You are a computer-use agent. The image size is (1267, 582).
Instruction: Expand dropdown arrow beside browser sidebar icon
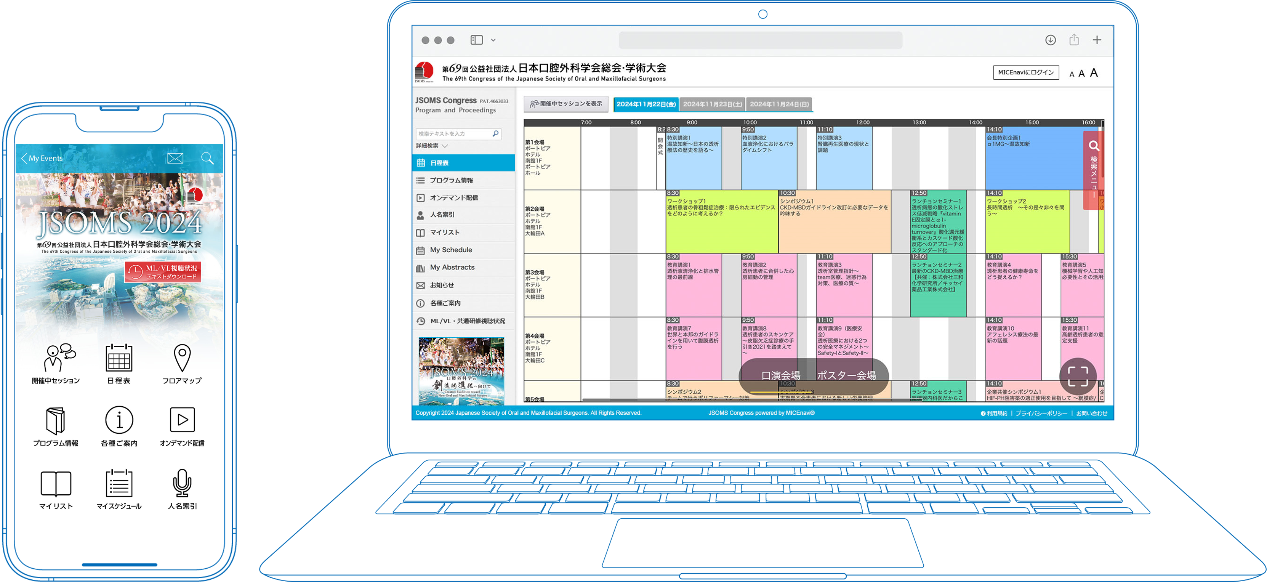(x=493, y=40)
